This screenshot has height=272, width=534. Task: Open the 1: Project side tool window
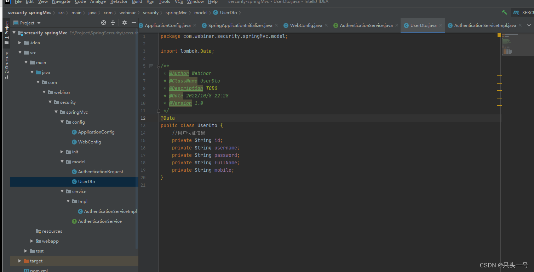click(6, 33)
